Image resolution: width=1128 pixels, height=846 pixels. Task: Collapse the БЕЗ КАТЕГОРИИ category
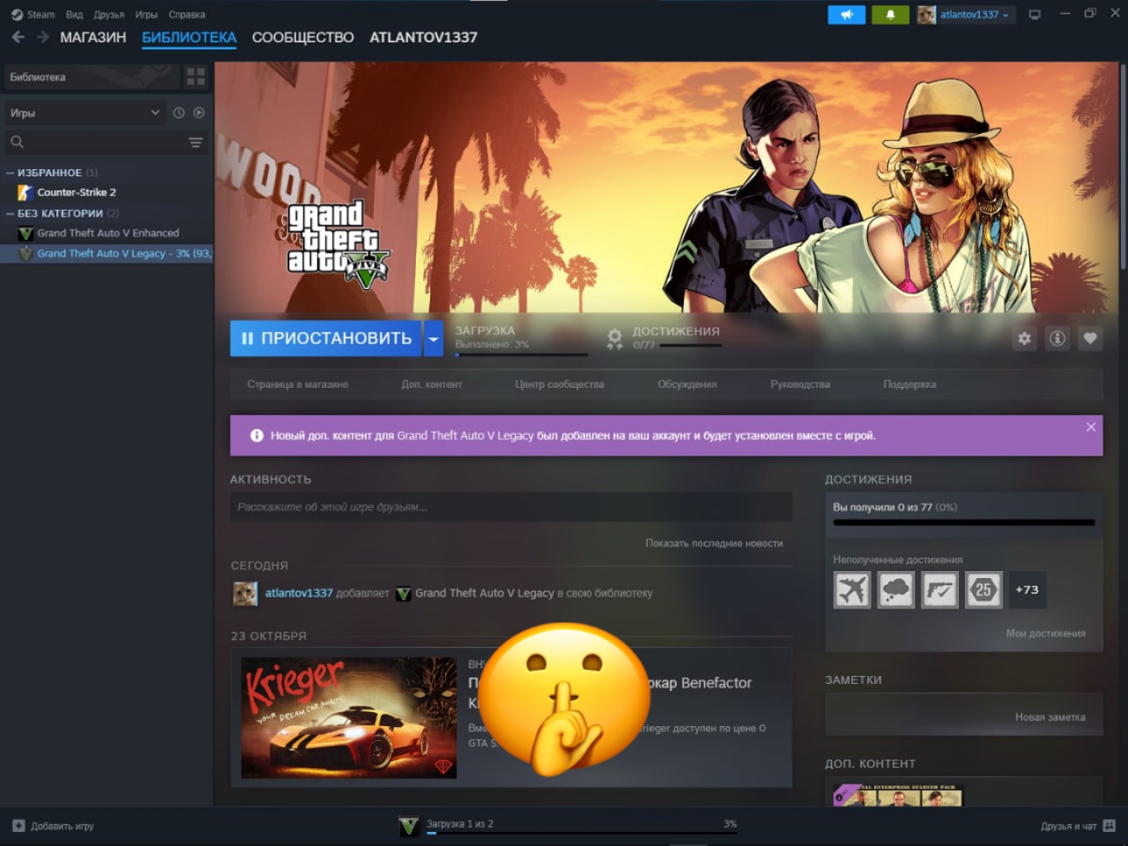pyautogui.click(x=10, y=213)
